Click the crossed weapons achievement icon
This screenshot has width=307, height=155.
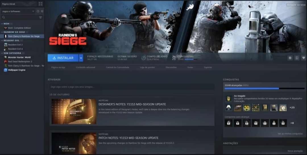pyautogui.click(x=256, y=108)
